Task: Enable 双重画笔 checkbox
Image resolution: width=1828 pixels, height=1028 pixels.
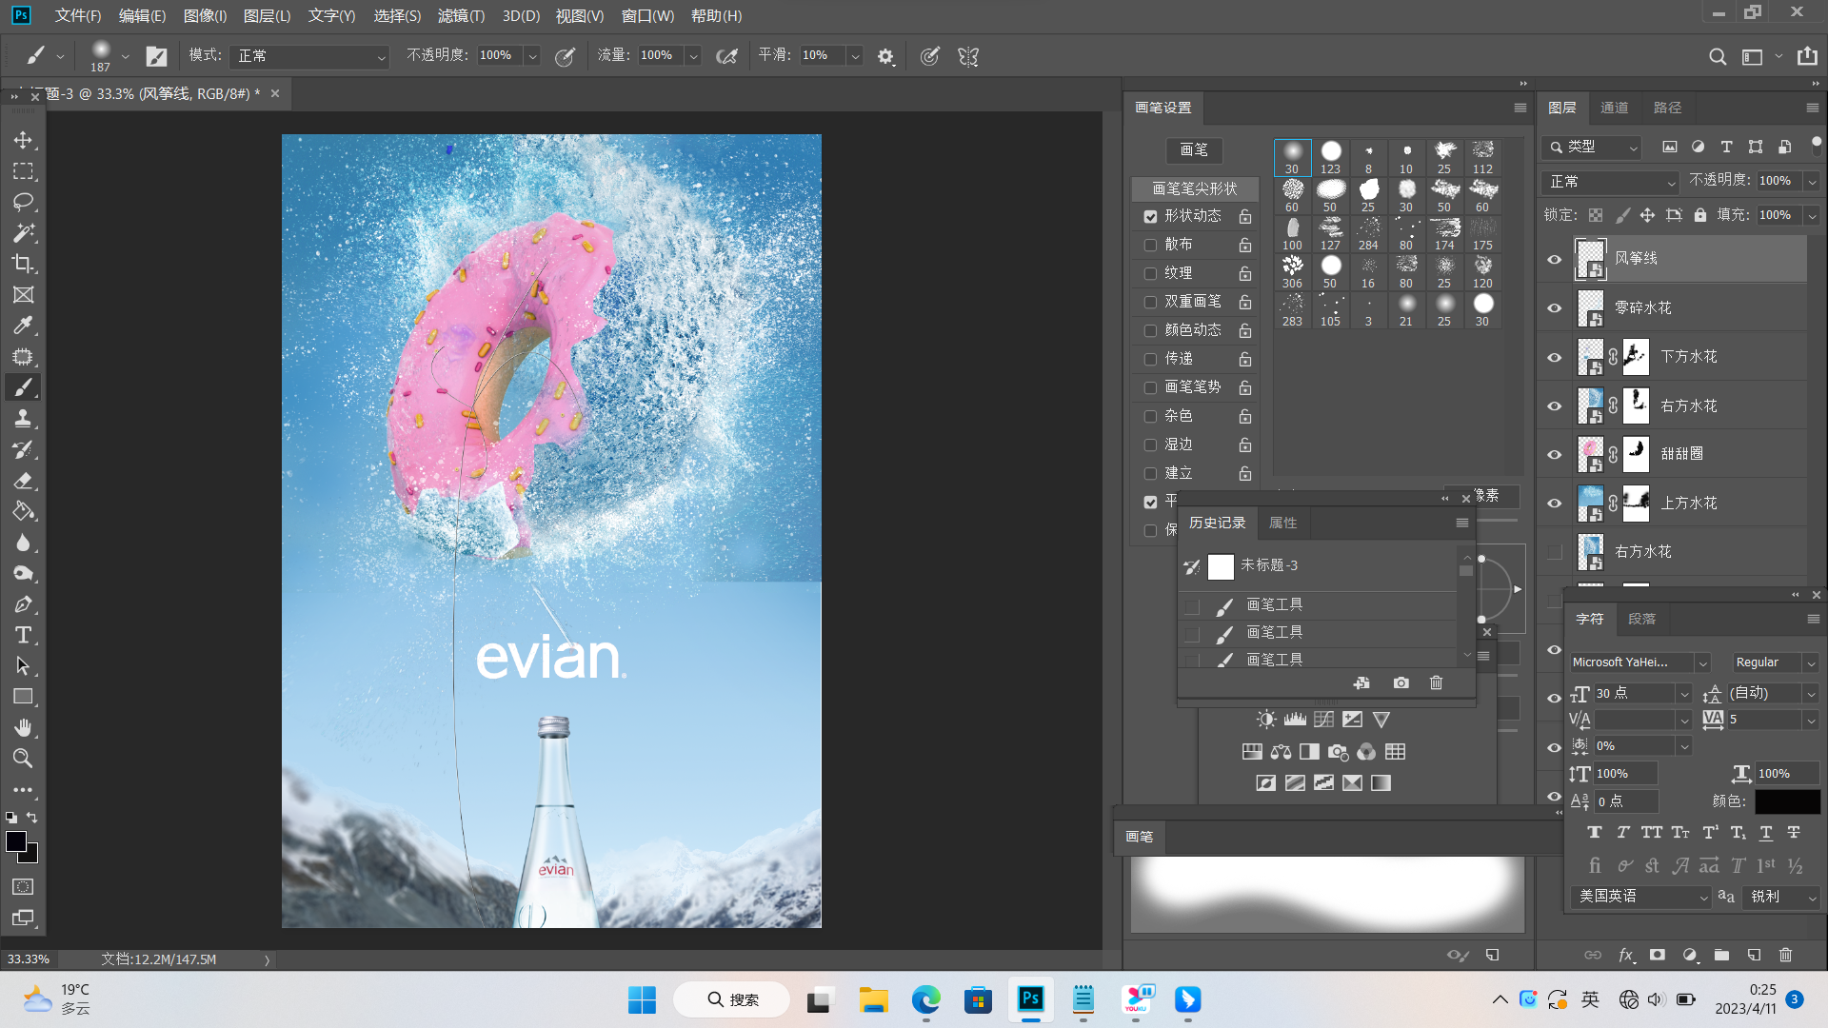Action: coord(1150,303)
